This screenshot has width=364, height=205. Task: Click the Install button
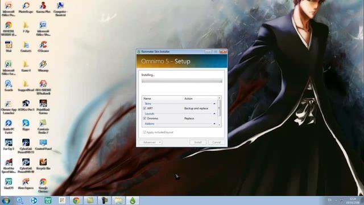tap(198, 142)
